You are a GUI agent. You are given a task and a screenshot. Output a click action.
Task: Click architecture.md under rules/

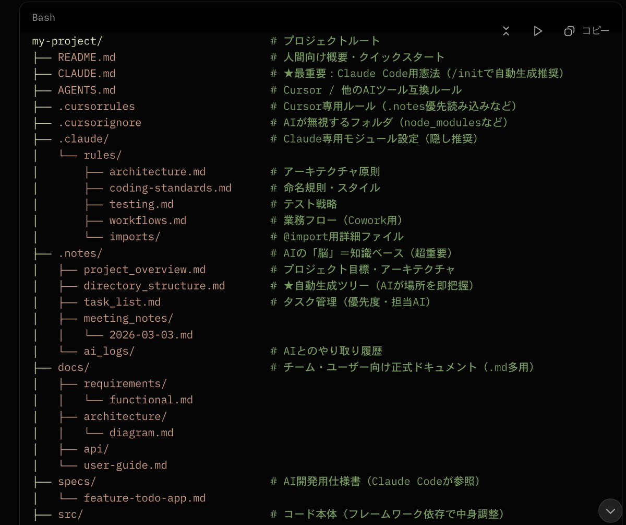pyautogui.click(x=158, y=171)
